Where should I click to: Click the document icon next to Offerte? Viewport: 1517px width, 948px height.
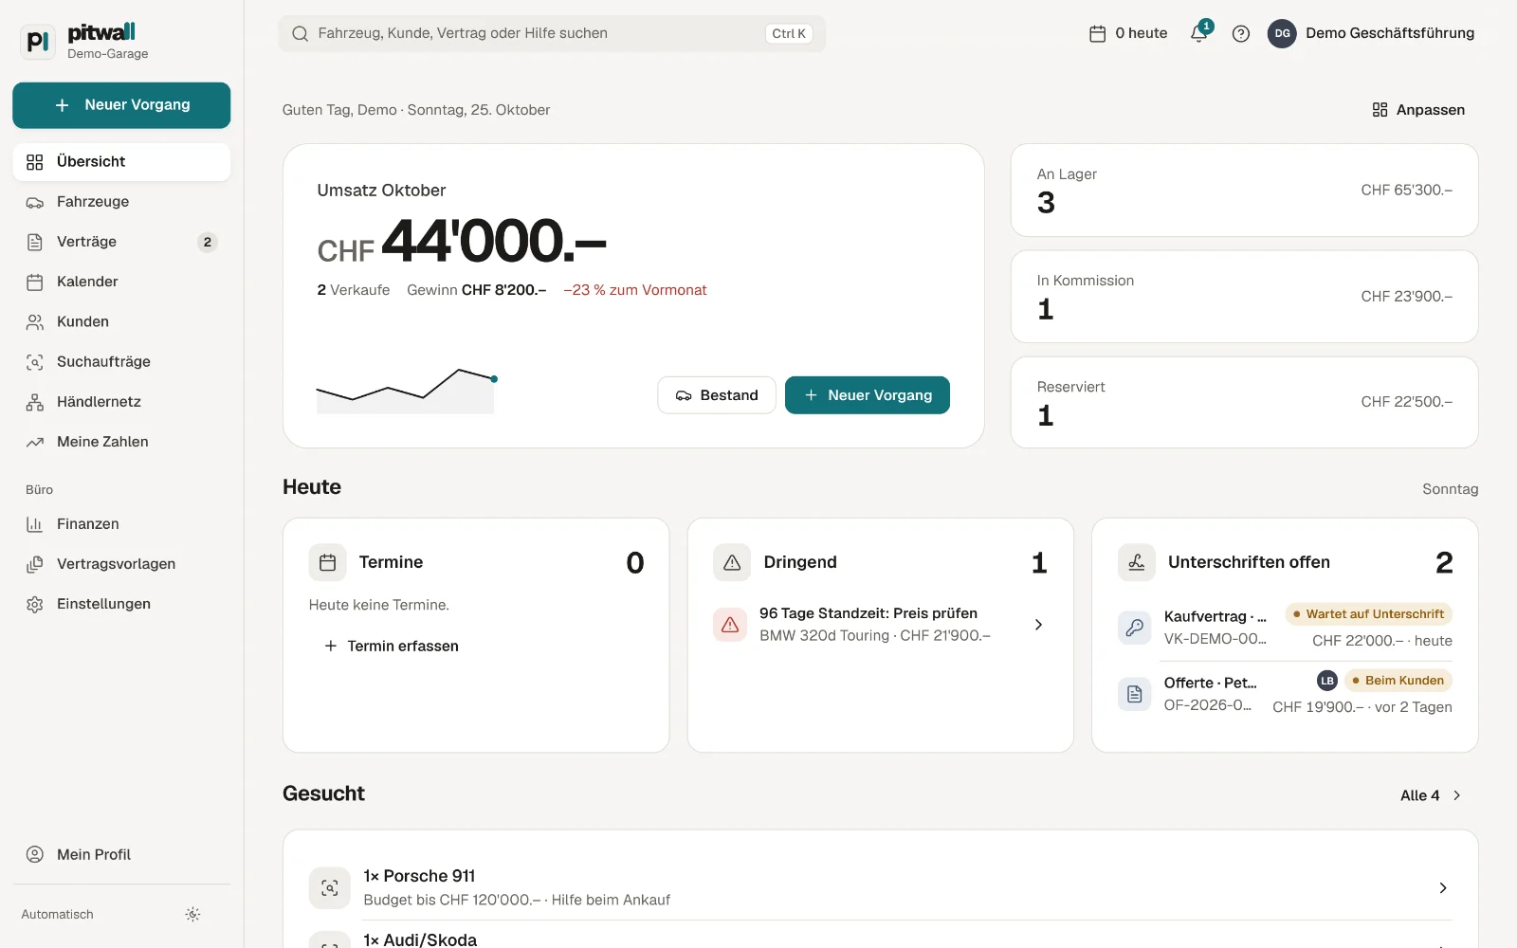[1134, 694]
